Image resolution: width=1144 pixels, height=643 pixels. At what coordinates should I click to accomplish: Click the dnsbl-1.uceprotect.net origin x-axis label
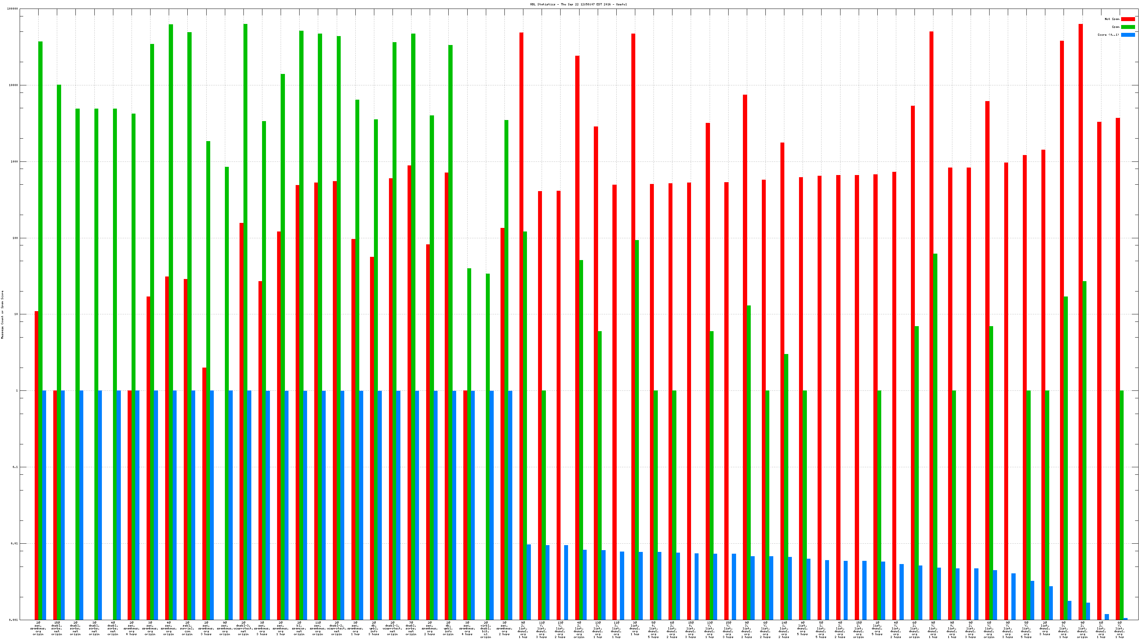click(x=392, y=628)
